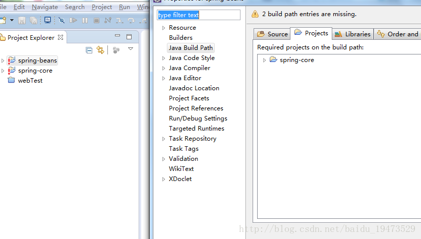Maximize the Project Explorer panel

tap(129, 37)
